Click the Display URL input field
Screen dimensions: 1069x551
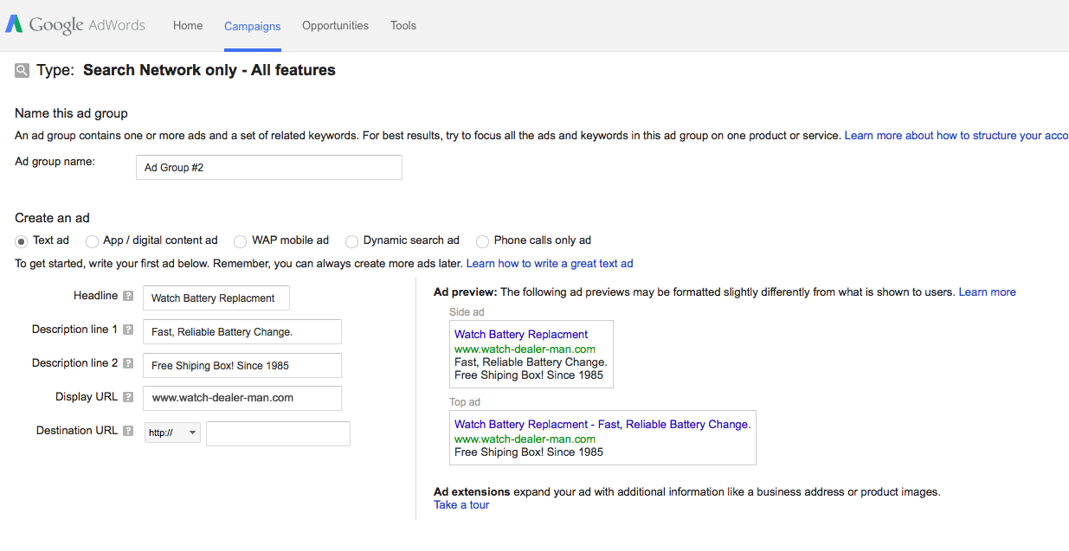242,398
